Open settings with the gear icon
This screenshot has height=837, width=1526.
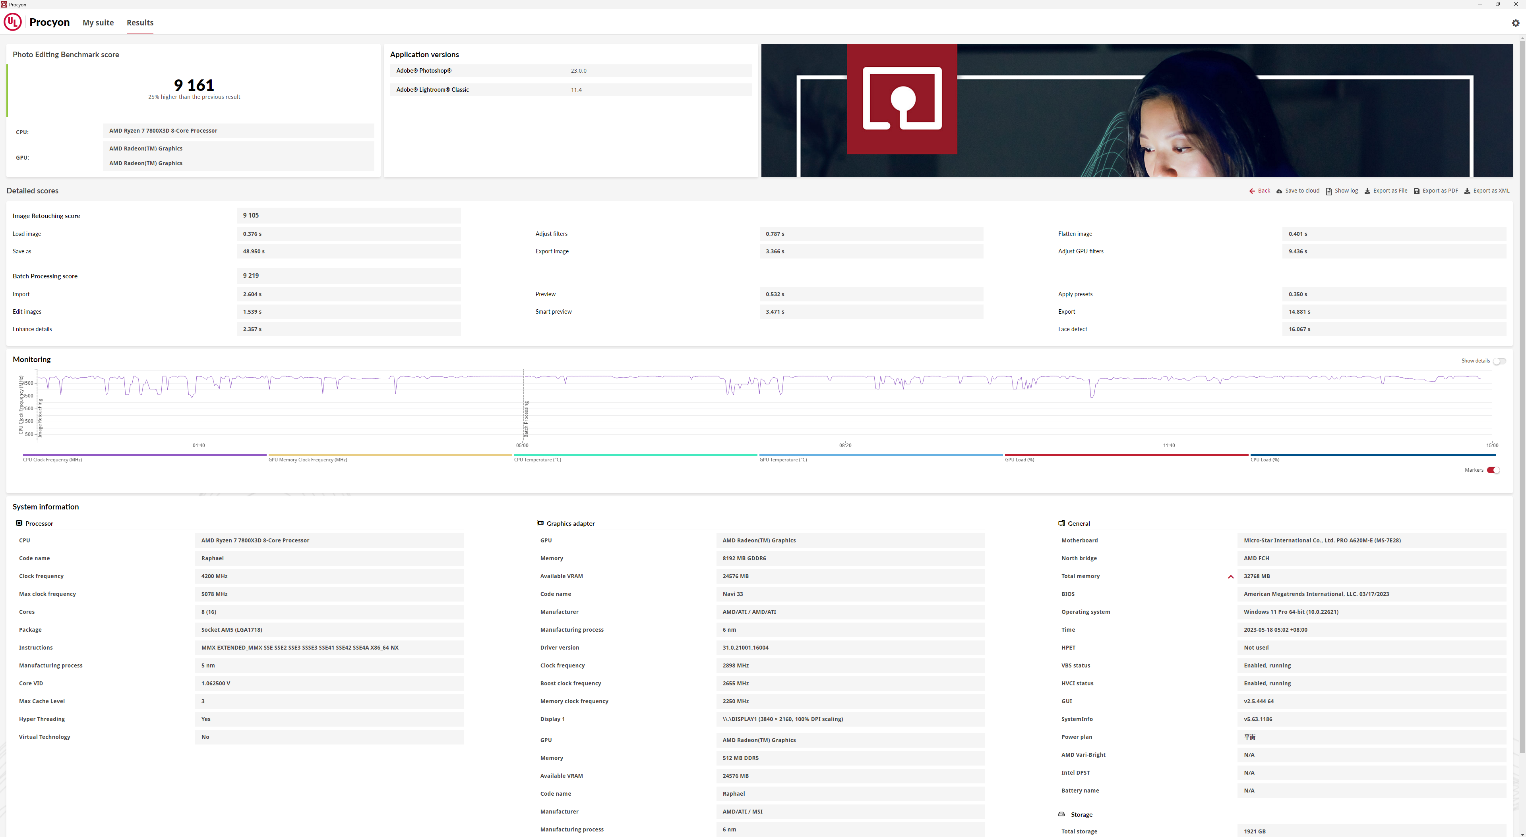tap(1515, 23)
